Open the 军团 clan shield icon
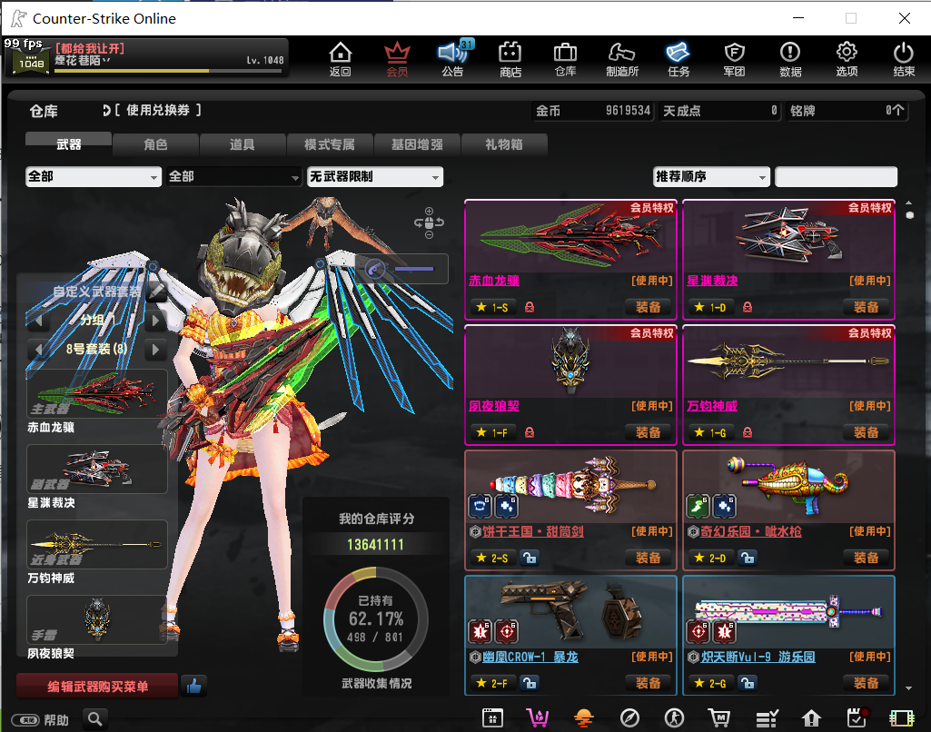 tap(735, 58)
